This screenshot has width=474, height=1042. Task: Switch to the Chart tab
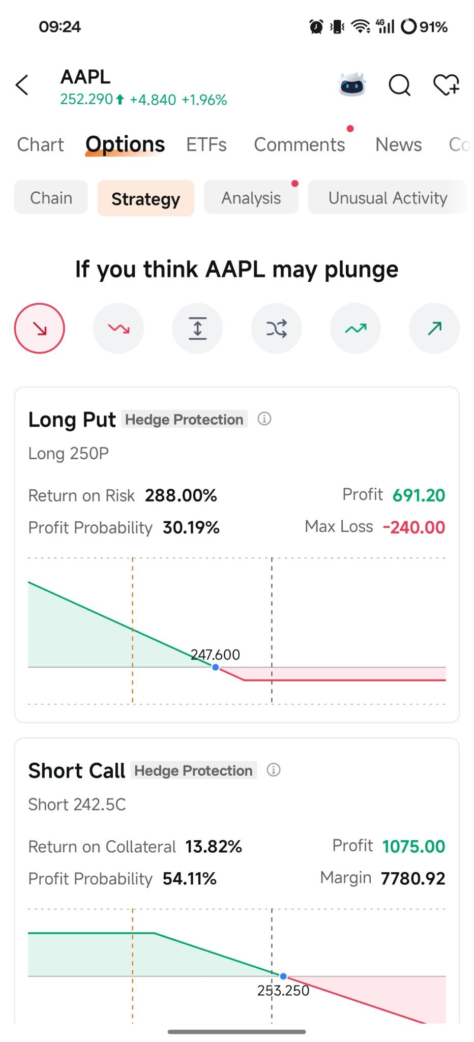[x=41, y=145]
